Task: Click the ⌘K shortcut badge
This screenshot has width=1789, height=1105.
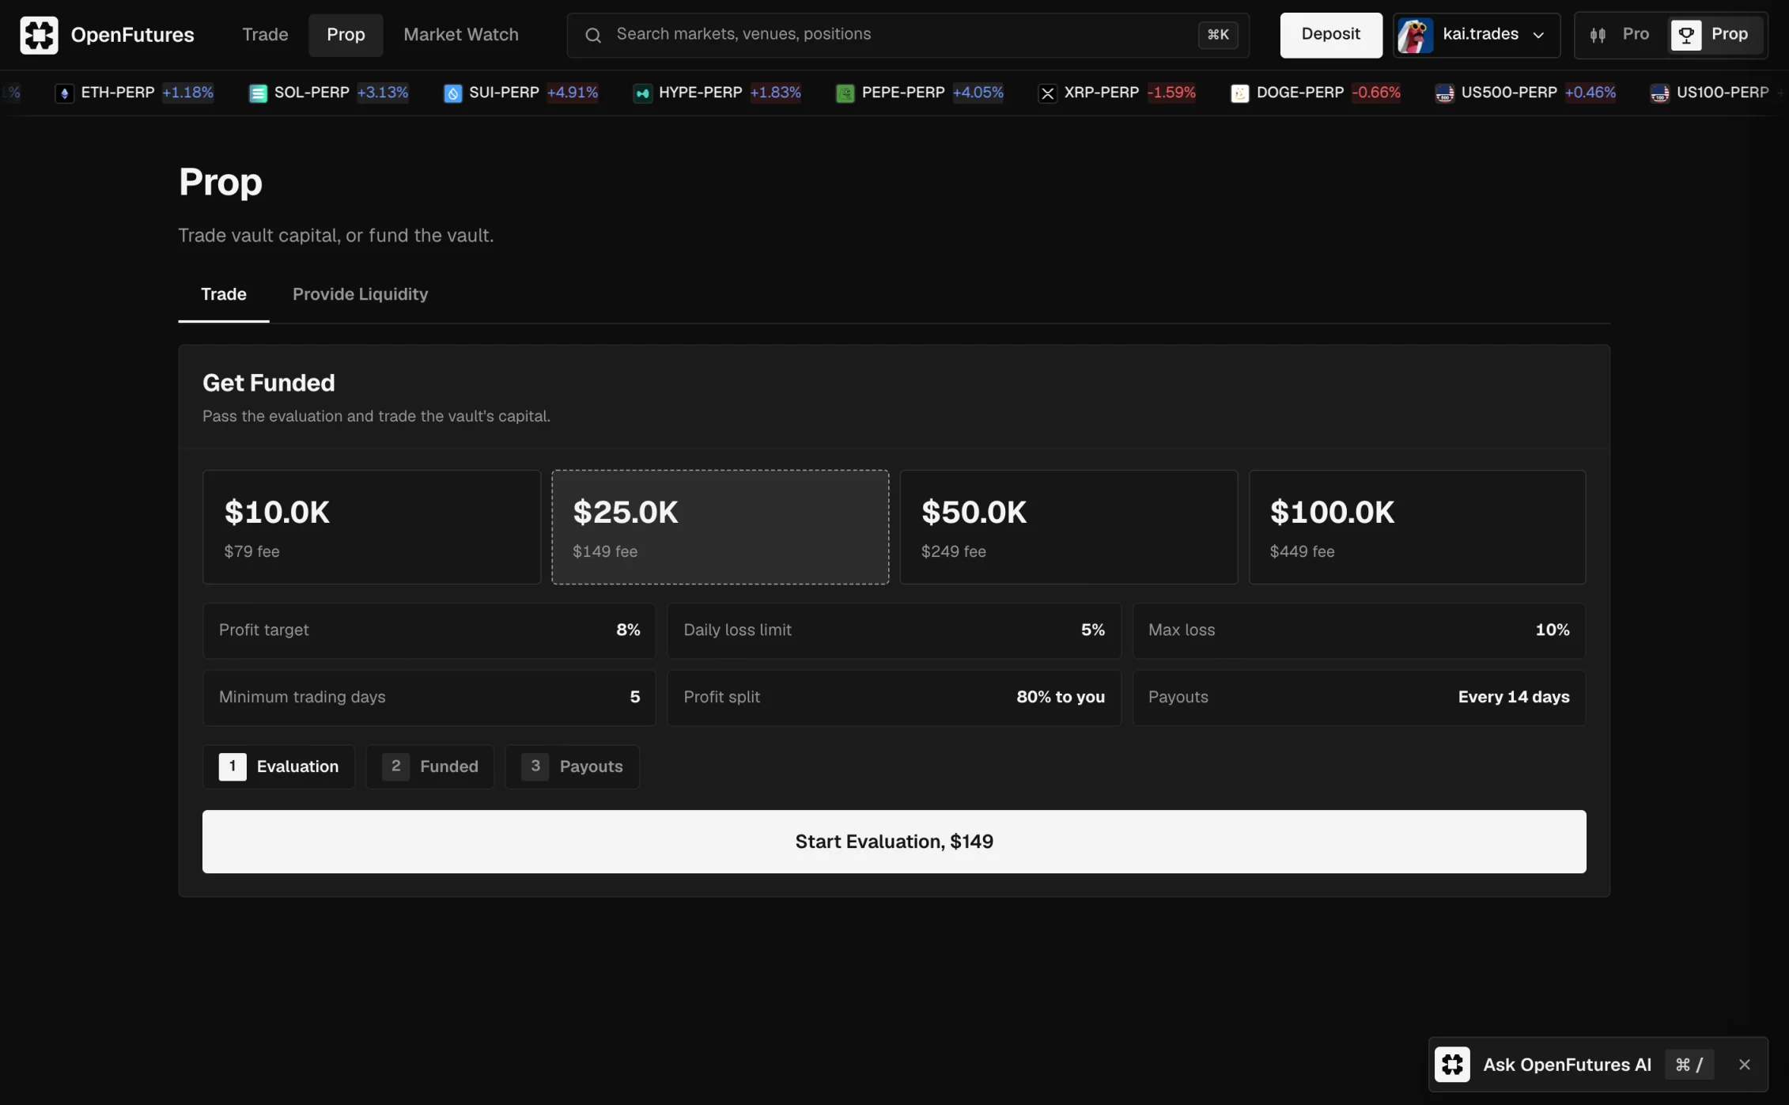Action: pos(1217,35)
